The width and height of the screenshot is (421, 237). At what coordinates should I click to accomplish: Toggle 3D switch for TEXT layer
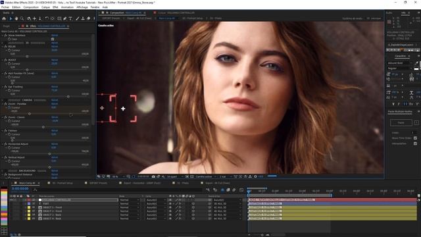click(193, 203)
